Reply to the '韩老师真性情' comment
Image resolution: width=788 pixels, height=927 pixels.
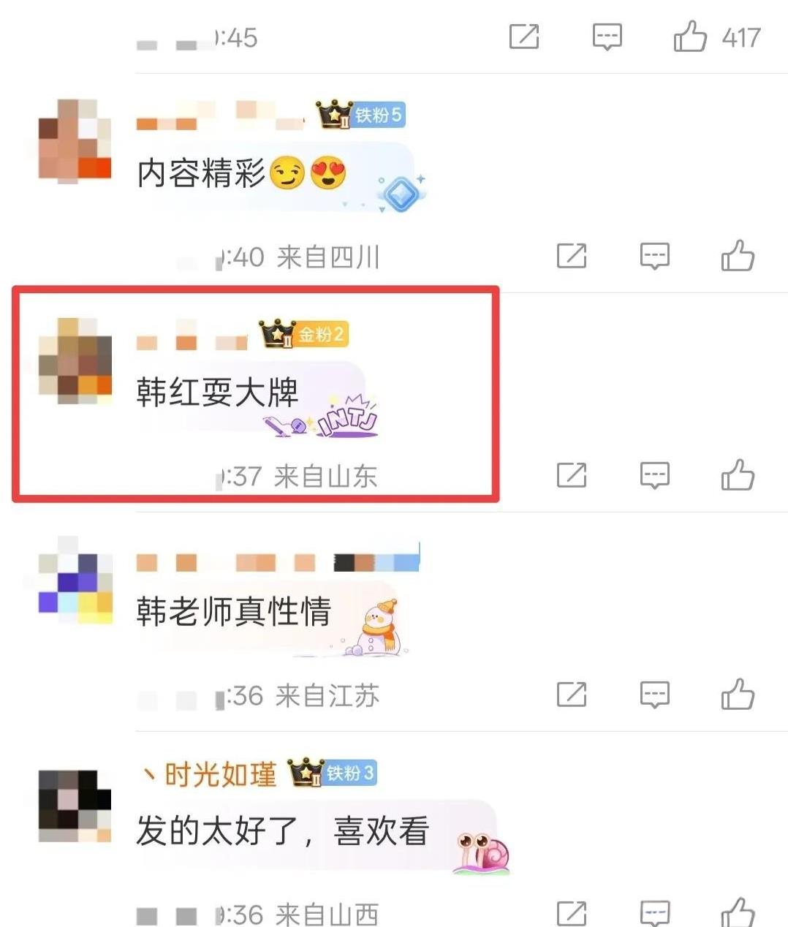tap(654, 695)
